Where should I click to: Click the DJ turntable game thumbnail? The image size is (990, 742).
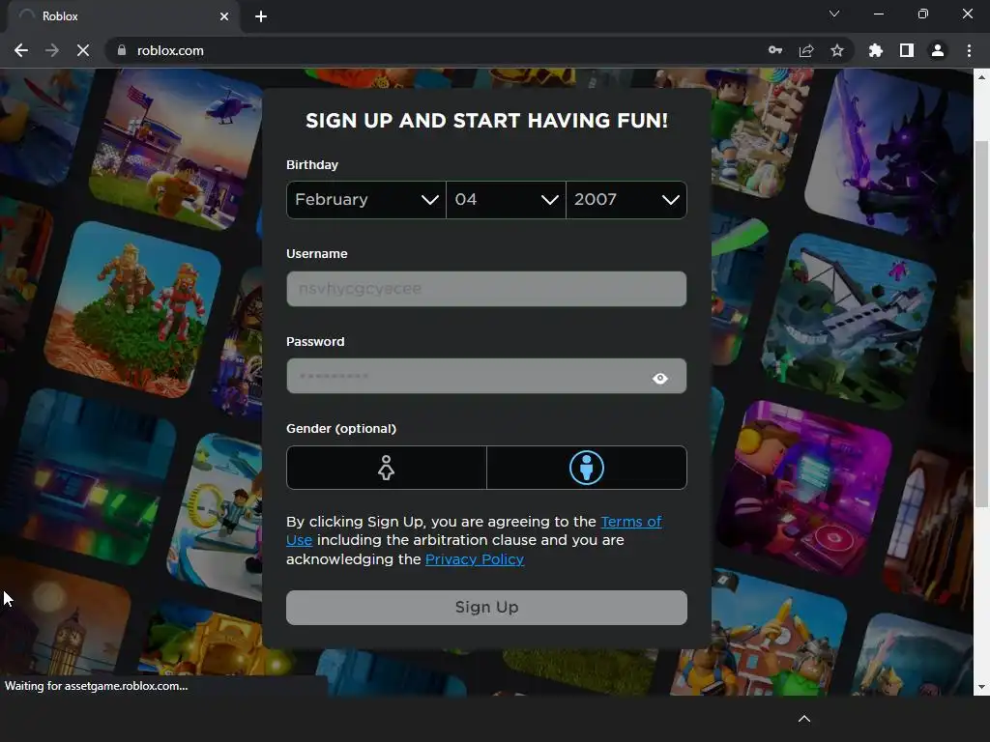[x=807, y=489]
